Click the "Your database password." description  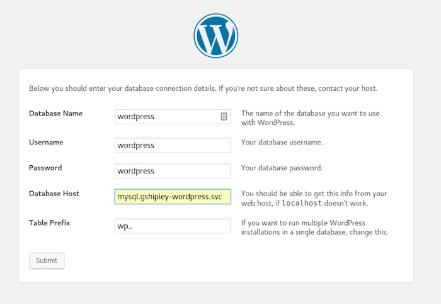[282, 168]
